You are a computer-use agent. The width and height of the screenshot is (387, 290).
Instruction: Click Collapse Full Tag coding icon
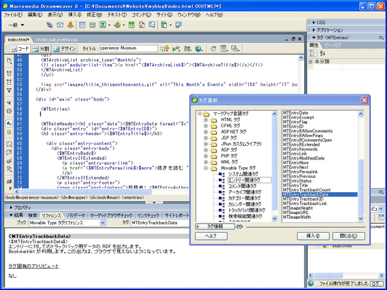click(x=9, y=73)
